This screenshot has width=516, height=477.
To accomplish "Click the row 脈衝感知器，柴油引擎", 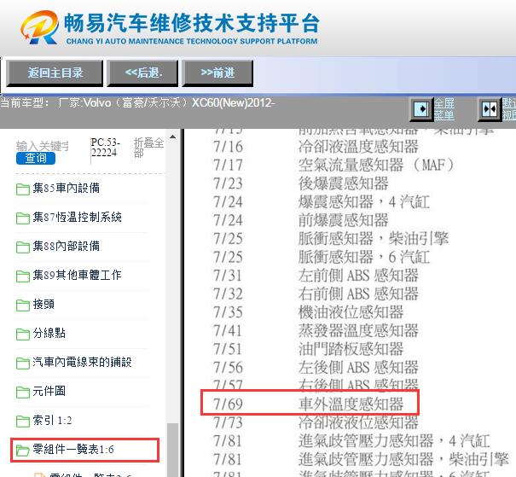I will pyautogui.click(x=331, y=239).
